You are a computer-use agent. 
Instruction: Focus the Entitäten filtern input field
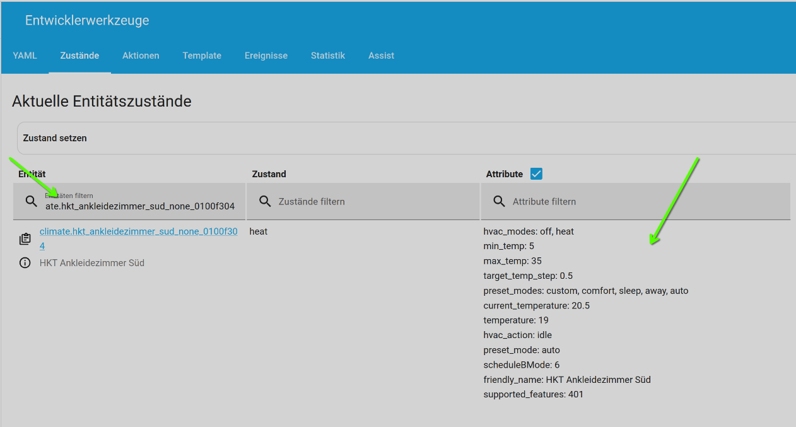click(x=140, y=206)
